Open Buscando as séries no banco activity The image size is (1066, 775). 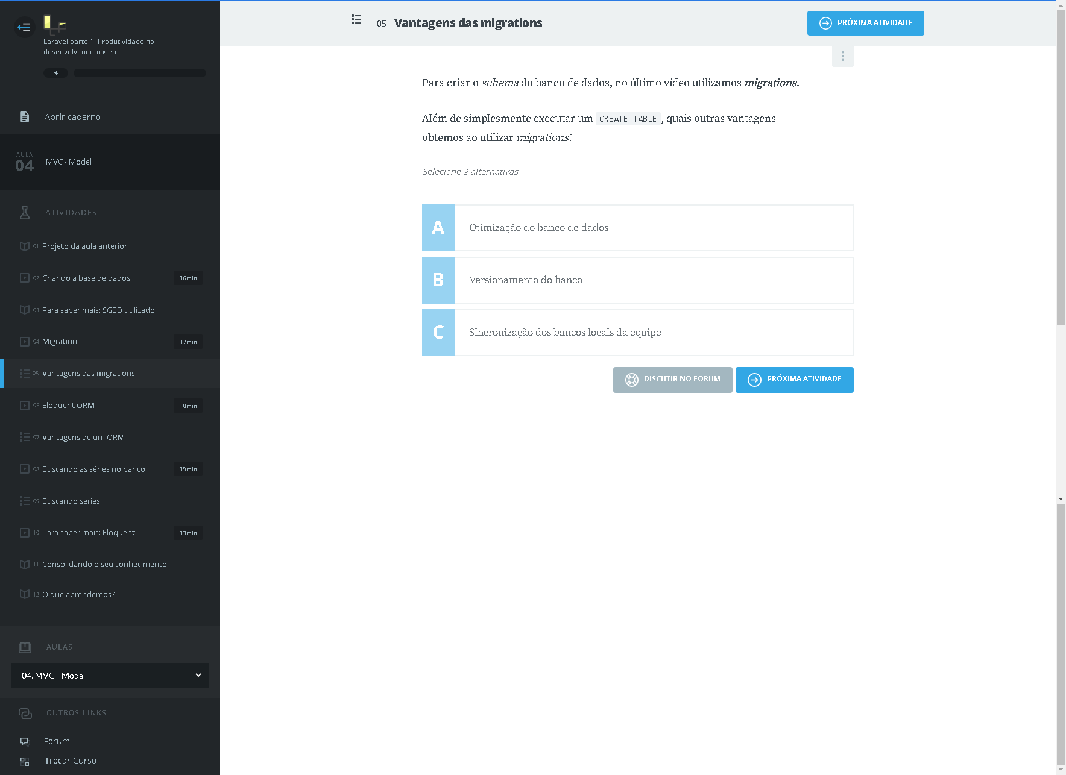pyautogui.click(x=93, y=469)
